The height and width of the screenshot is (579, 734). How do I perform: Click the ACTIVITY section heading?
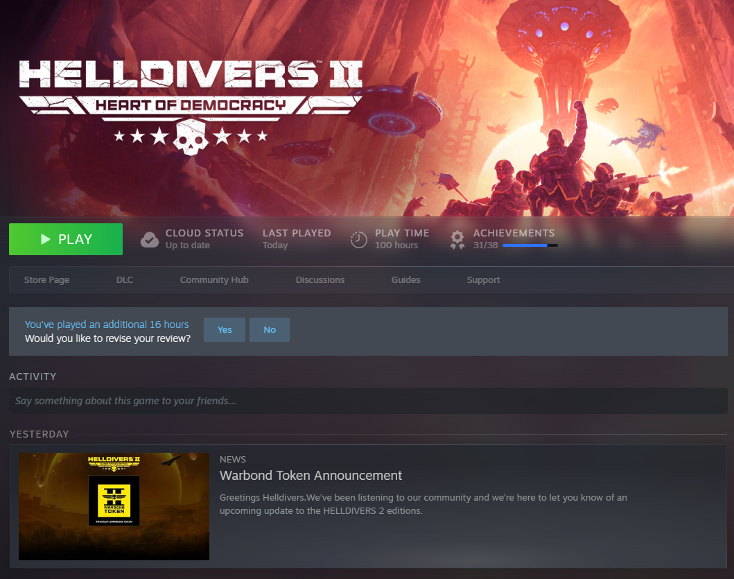tap(33, 377)
